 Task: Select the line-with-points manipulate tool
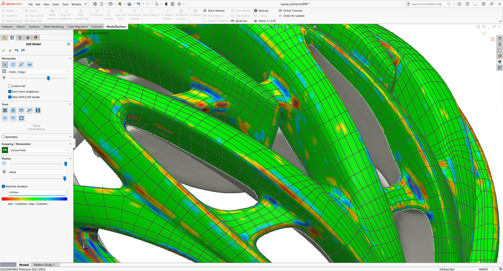point(21,65)
